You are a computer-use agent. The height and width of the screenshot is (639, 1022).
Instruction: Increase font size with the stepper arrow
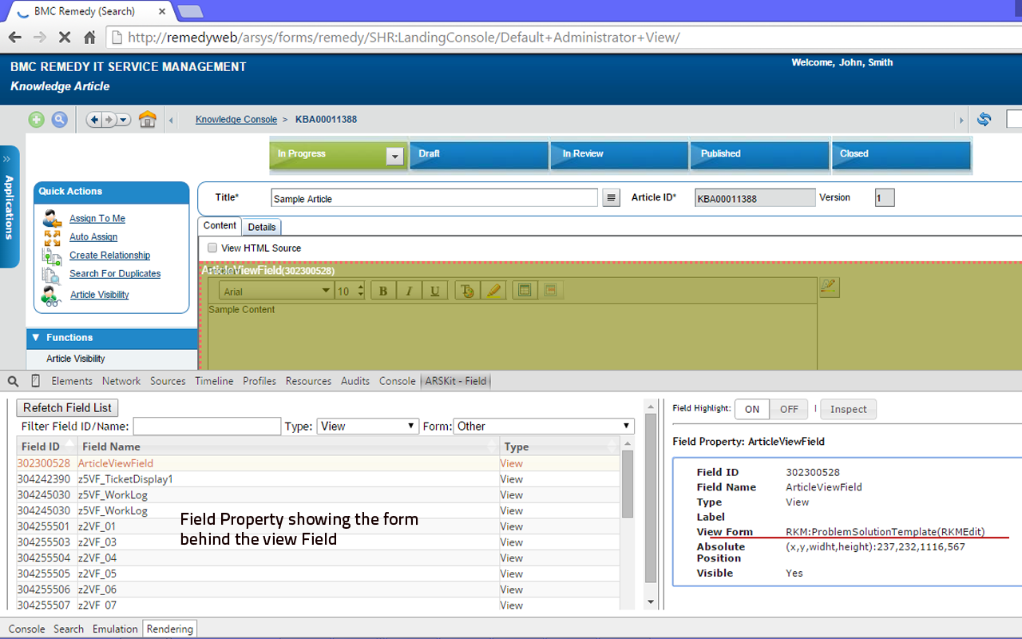359,287
